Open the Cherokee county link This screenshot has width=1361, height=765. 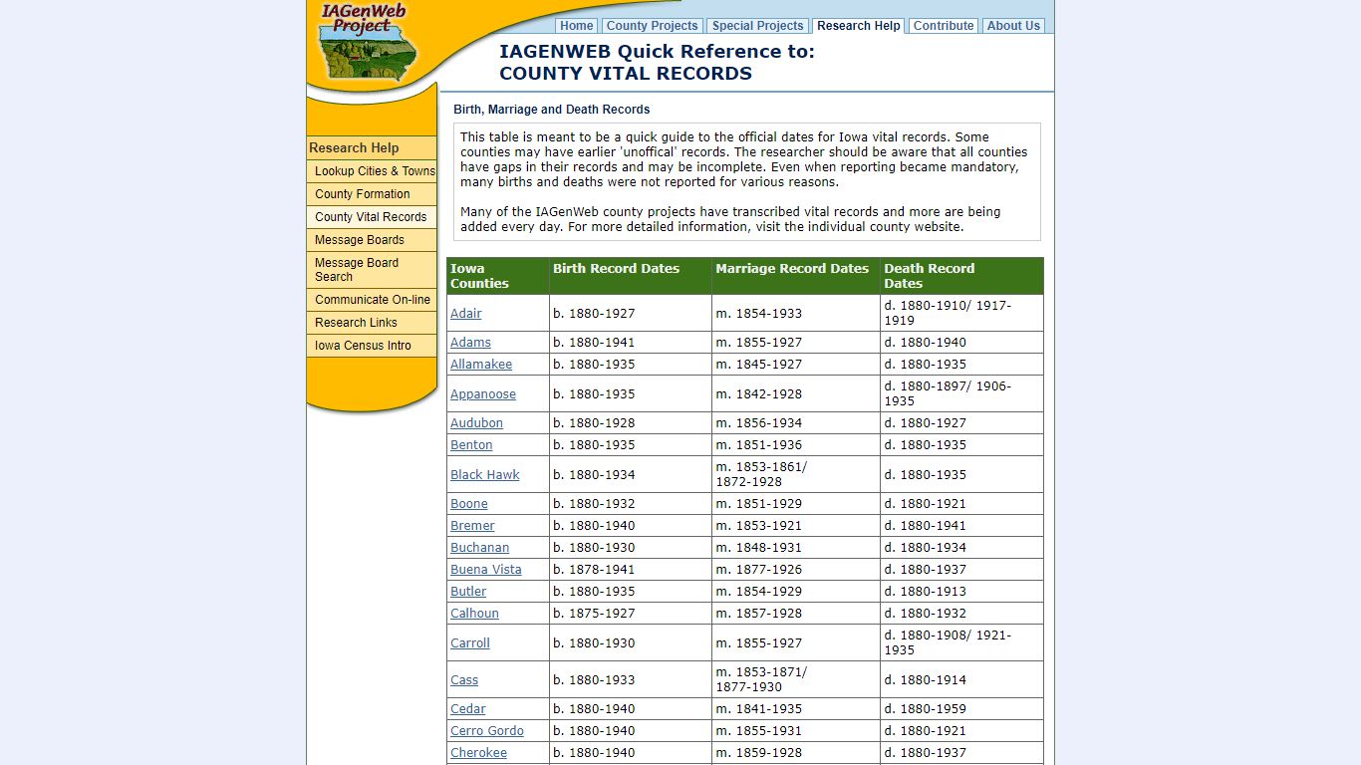point(478,752)
